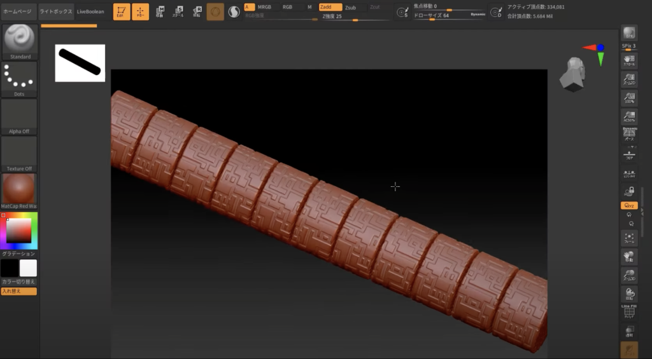The width and height of the screenshot is (652, 359).
Task: Set canvas to 100% actual size
Action: click(x=629, y=98)
